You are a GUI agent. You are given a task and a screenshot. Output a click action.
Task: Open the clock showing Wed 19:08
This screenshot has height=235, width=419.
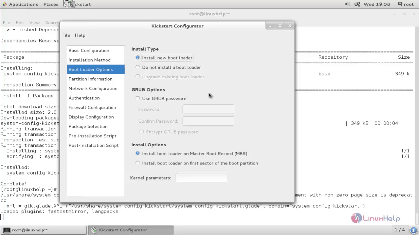(377, 4)
